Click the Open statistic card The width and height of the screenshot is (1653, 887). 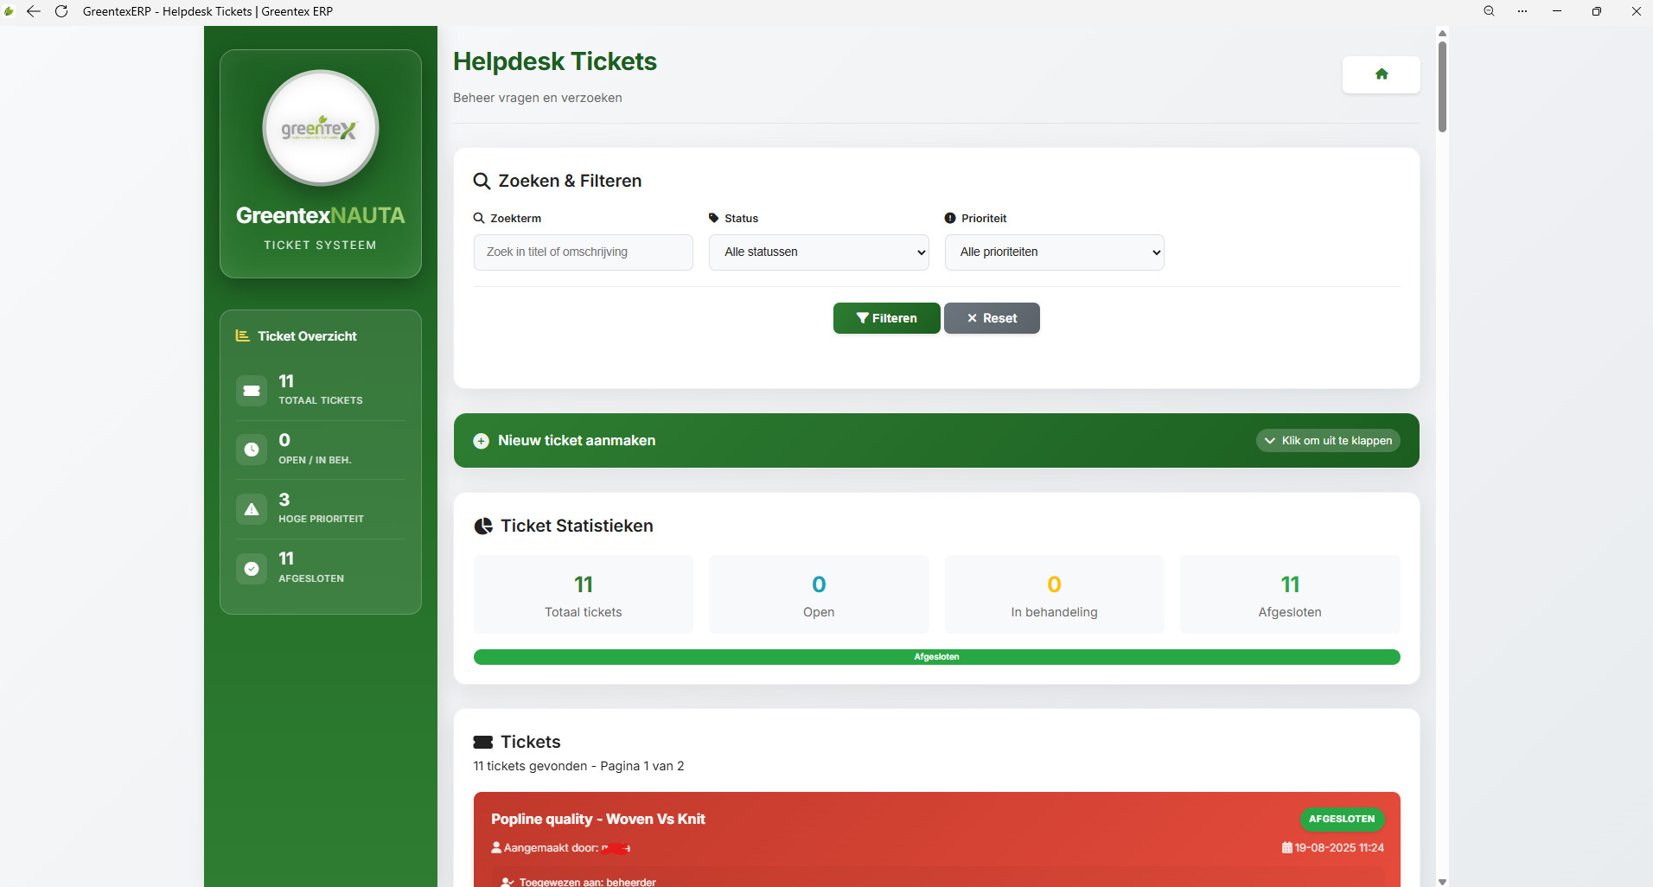pos(819,595)
